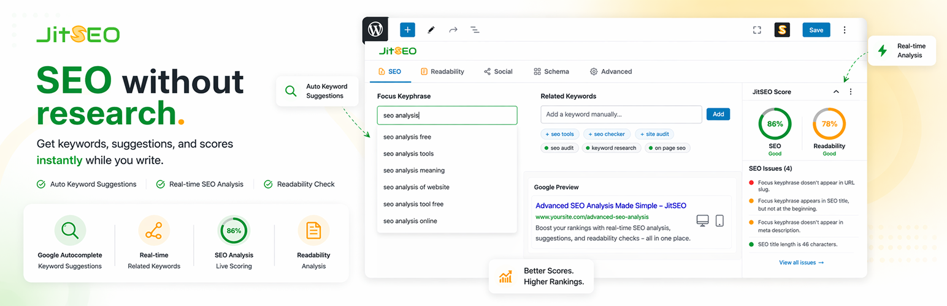Click the Real-time SEO Analysis checkmark
This screenshot has width=947, height=306.
coord(160,184)
